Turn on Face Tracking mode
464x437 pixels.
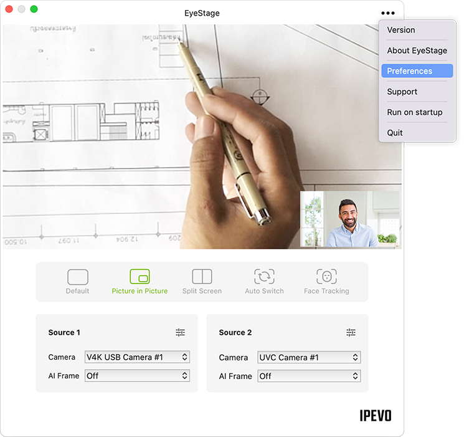click(x=326, y=277)
